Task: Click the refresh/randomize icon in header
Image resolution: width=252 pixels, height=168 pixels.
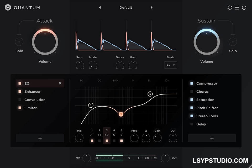Action: (x=230, y=8)
